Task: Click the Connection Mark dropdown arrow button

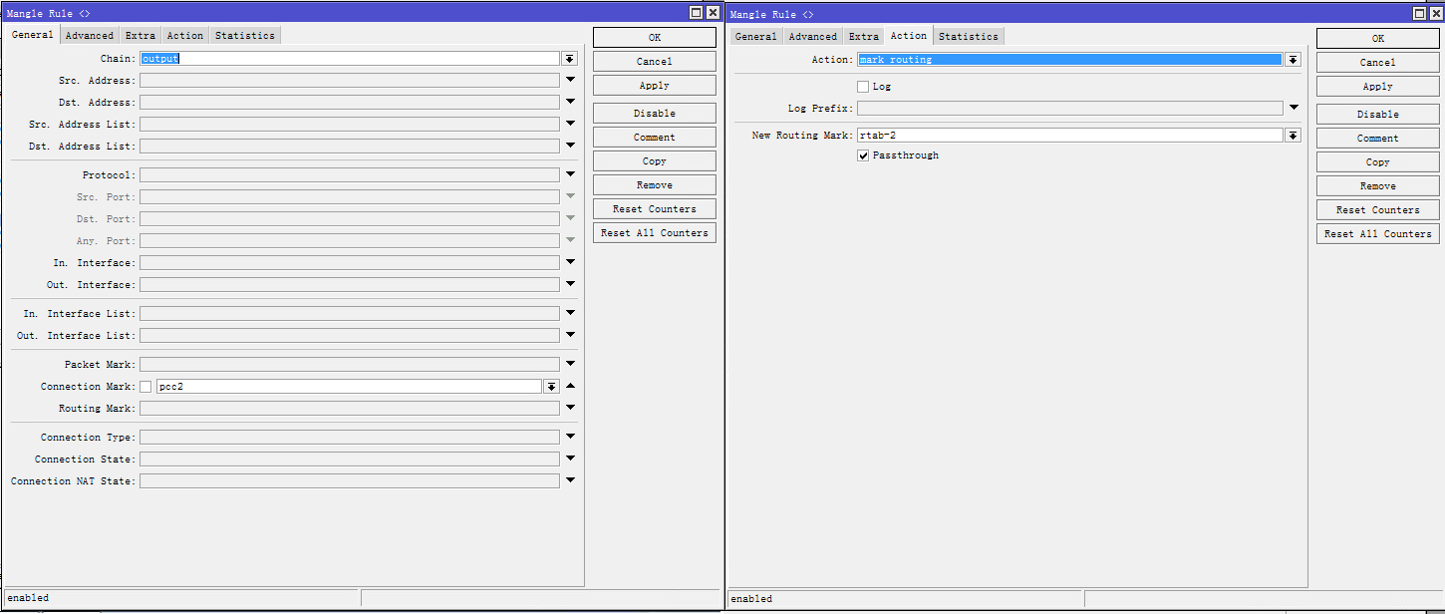Action: point(551,387)
